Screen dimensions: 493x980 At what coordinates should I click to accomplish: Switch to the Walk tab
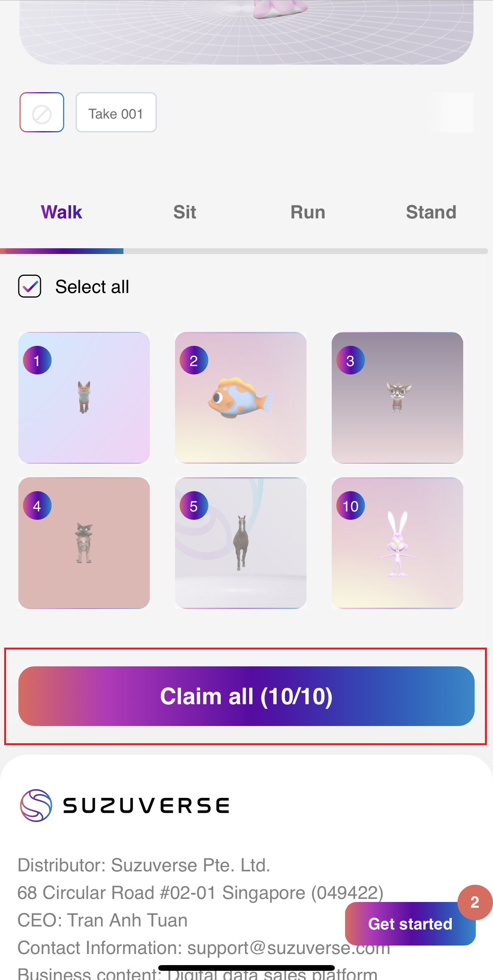(x=62, y=212)
